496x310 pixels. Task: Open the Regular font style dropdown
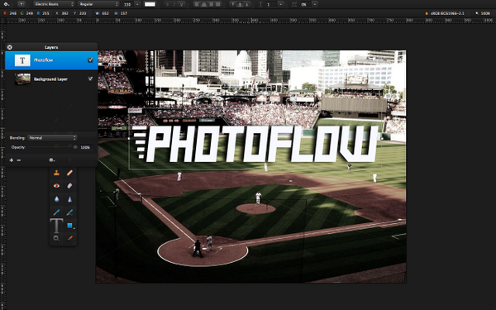pos(98,4)
